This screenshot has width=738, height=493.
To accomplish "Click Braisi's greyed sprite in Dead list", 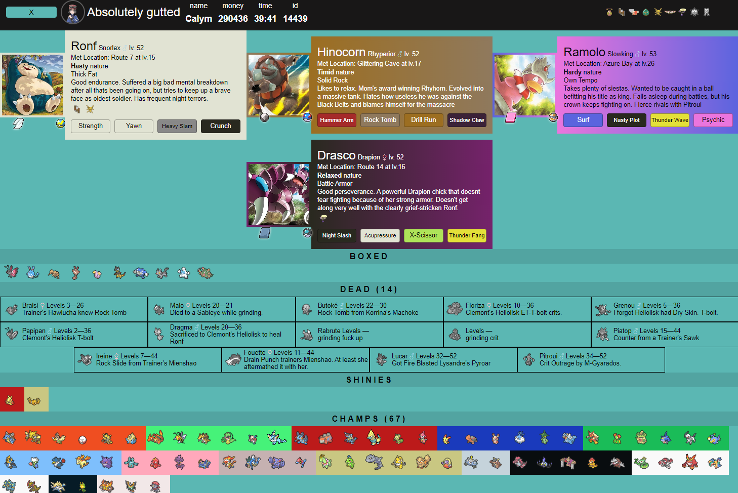I will click(12, 309).
